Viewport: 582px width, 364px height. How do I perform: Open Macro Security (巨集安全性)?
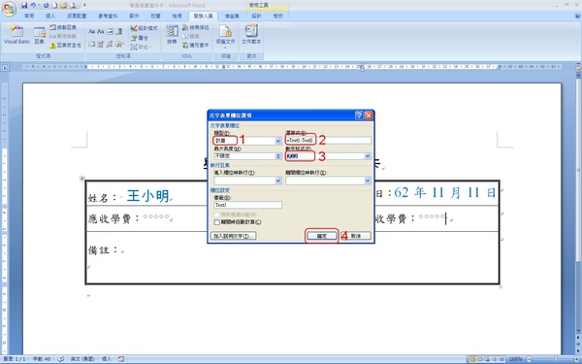pos(65,46)
